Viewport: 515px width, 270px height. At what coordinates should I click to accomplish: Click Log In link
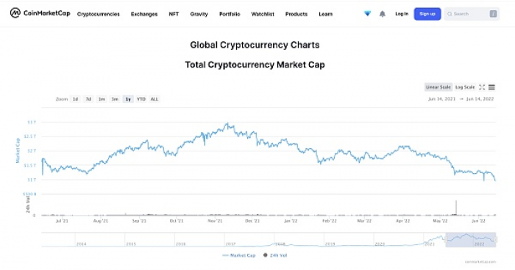402,14
